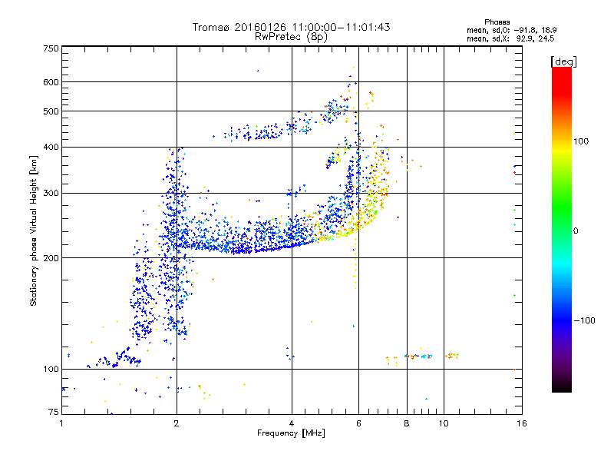Click the y-axis tick label '600'
The height and width of the screenshot is (461, 614).
pos(51,82)
